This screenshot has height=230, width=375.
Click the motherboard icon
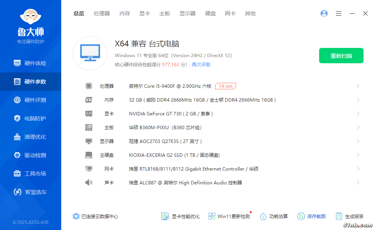[89, 127]
